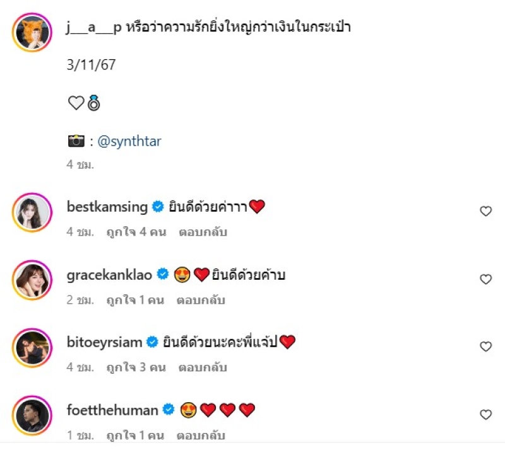505x450 pixels.
Task: Open the foetthehuman username link
Action: (x=112, y=410)
